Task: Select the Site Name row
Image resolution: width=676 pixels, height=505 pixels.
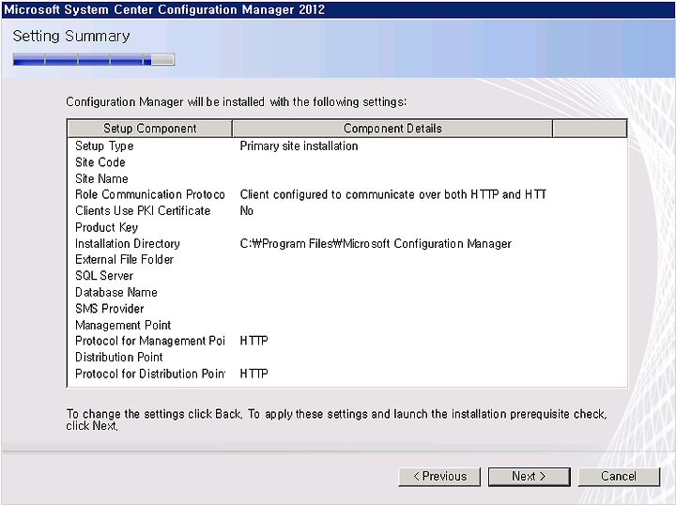Action: pyautogui.click(x=347, y=179)
